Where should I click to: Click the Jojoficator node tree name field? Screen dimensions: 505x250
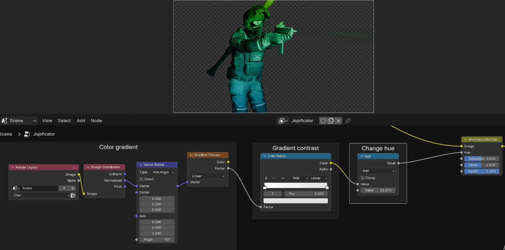point(304,121)
